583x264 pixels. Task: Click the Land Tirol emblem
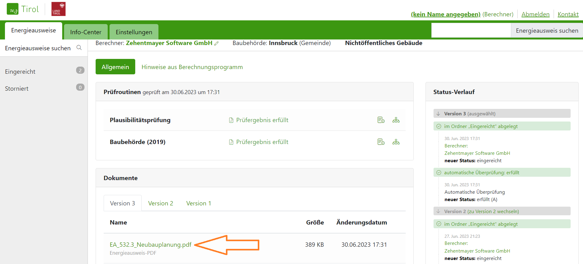pyautogui.click(x=58, y=9)
